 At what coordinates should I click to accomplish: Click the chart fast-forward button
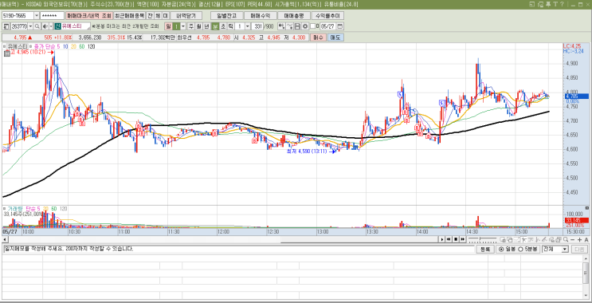pyautogui.click(x=462, y=239)
